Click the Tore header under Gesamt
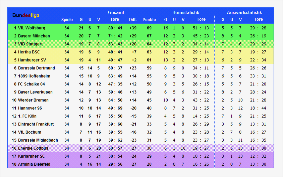Screen dimensions: 283x177 115,19
